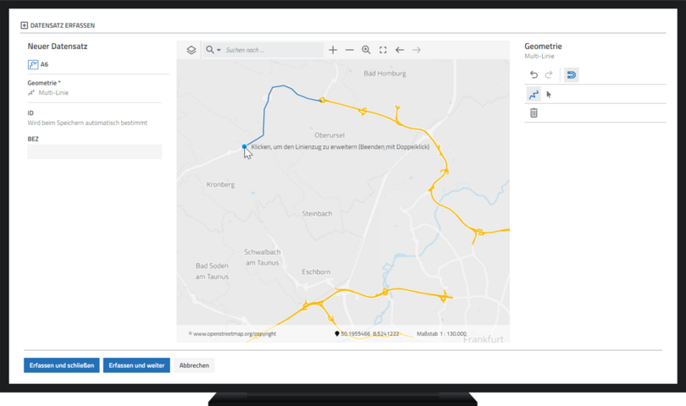This screenshot has height=406, width=686.
Task: Delete geometry with trash icon
Action: 534,113
